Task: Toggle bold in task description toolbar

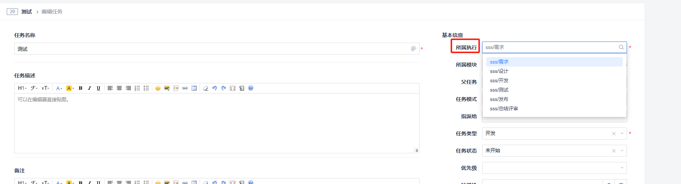Action: [x=80, y=88]
